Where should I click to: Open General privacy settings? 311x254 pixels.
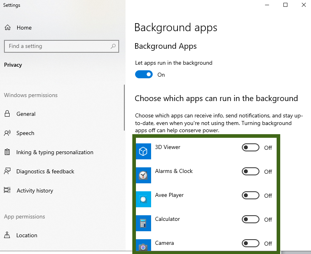coord(26,114)
